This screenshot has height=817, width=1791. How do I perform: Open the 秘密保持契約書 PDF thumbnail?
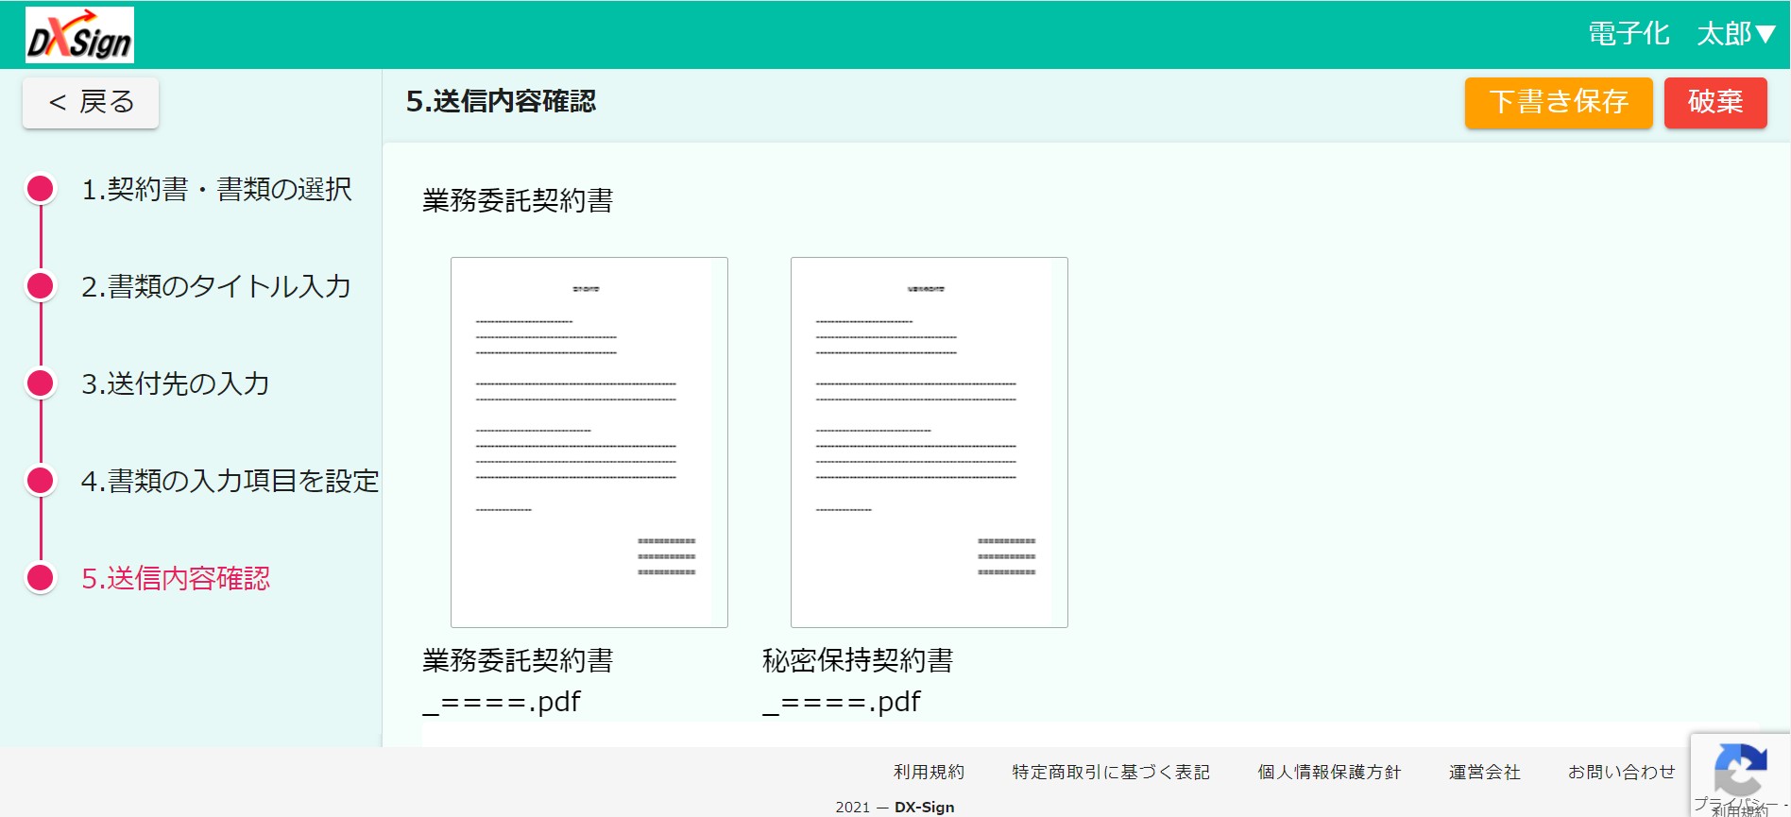929,442
